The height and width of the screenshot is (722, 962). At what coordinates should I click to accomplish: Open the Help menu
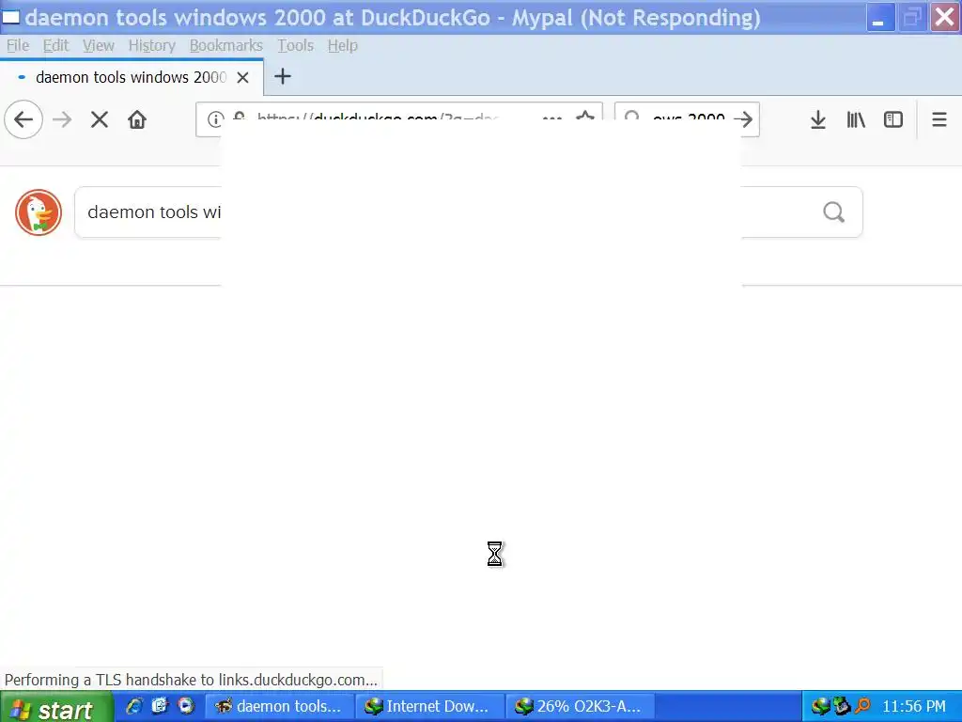(x=342, y=45)
